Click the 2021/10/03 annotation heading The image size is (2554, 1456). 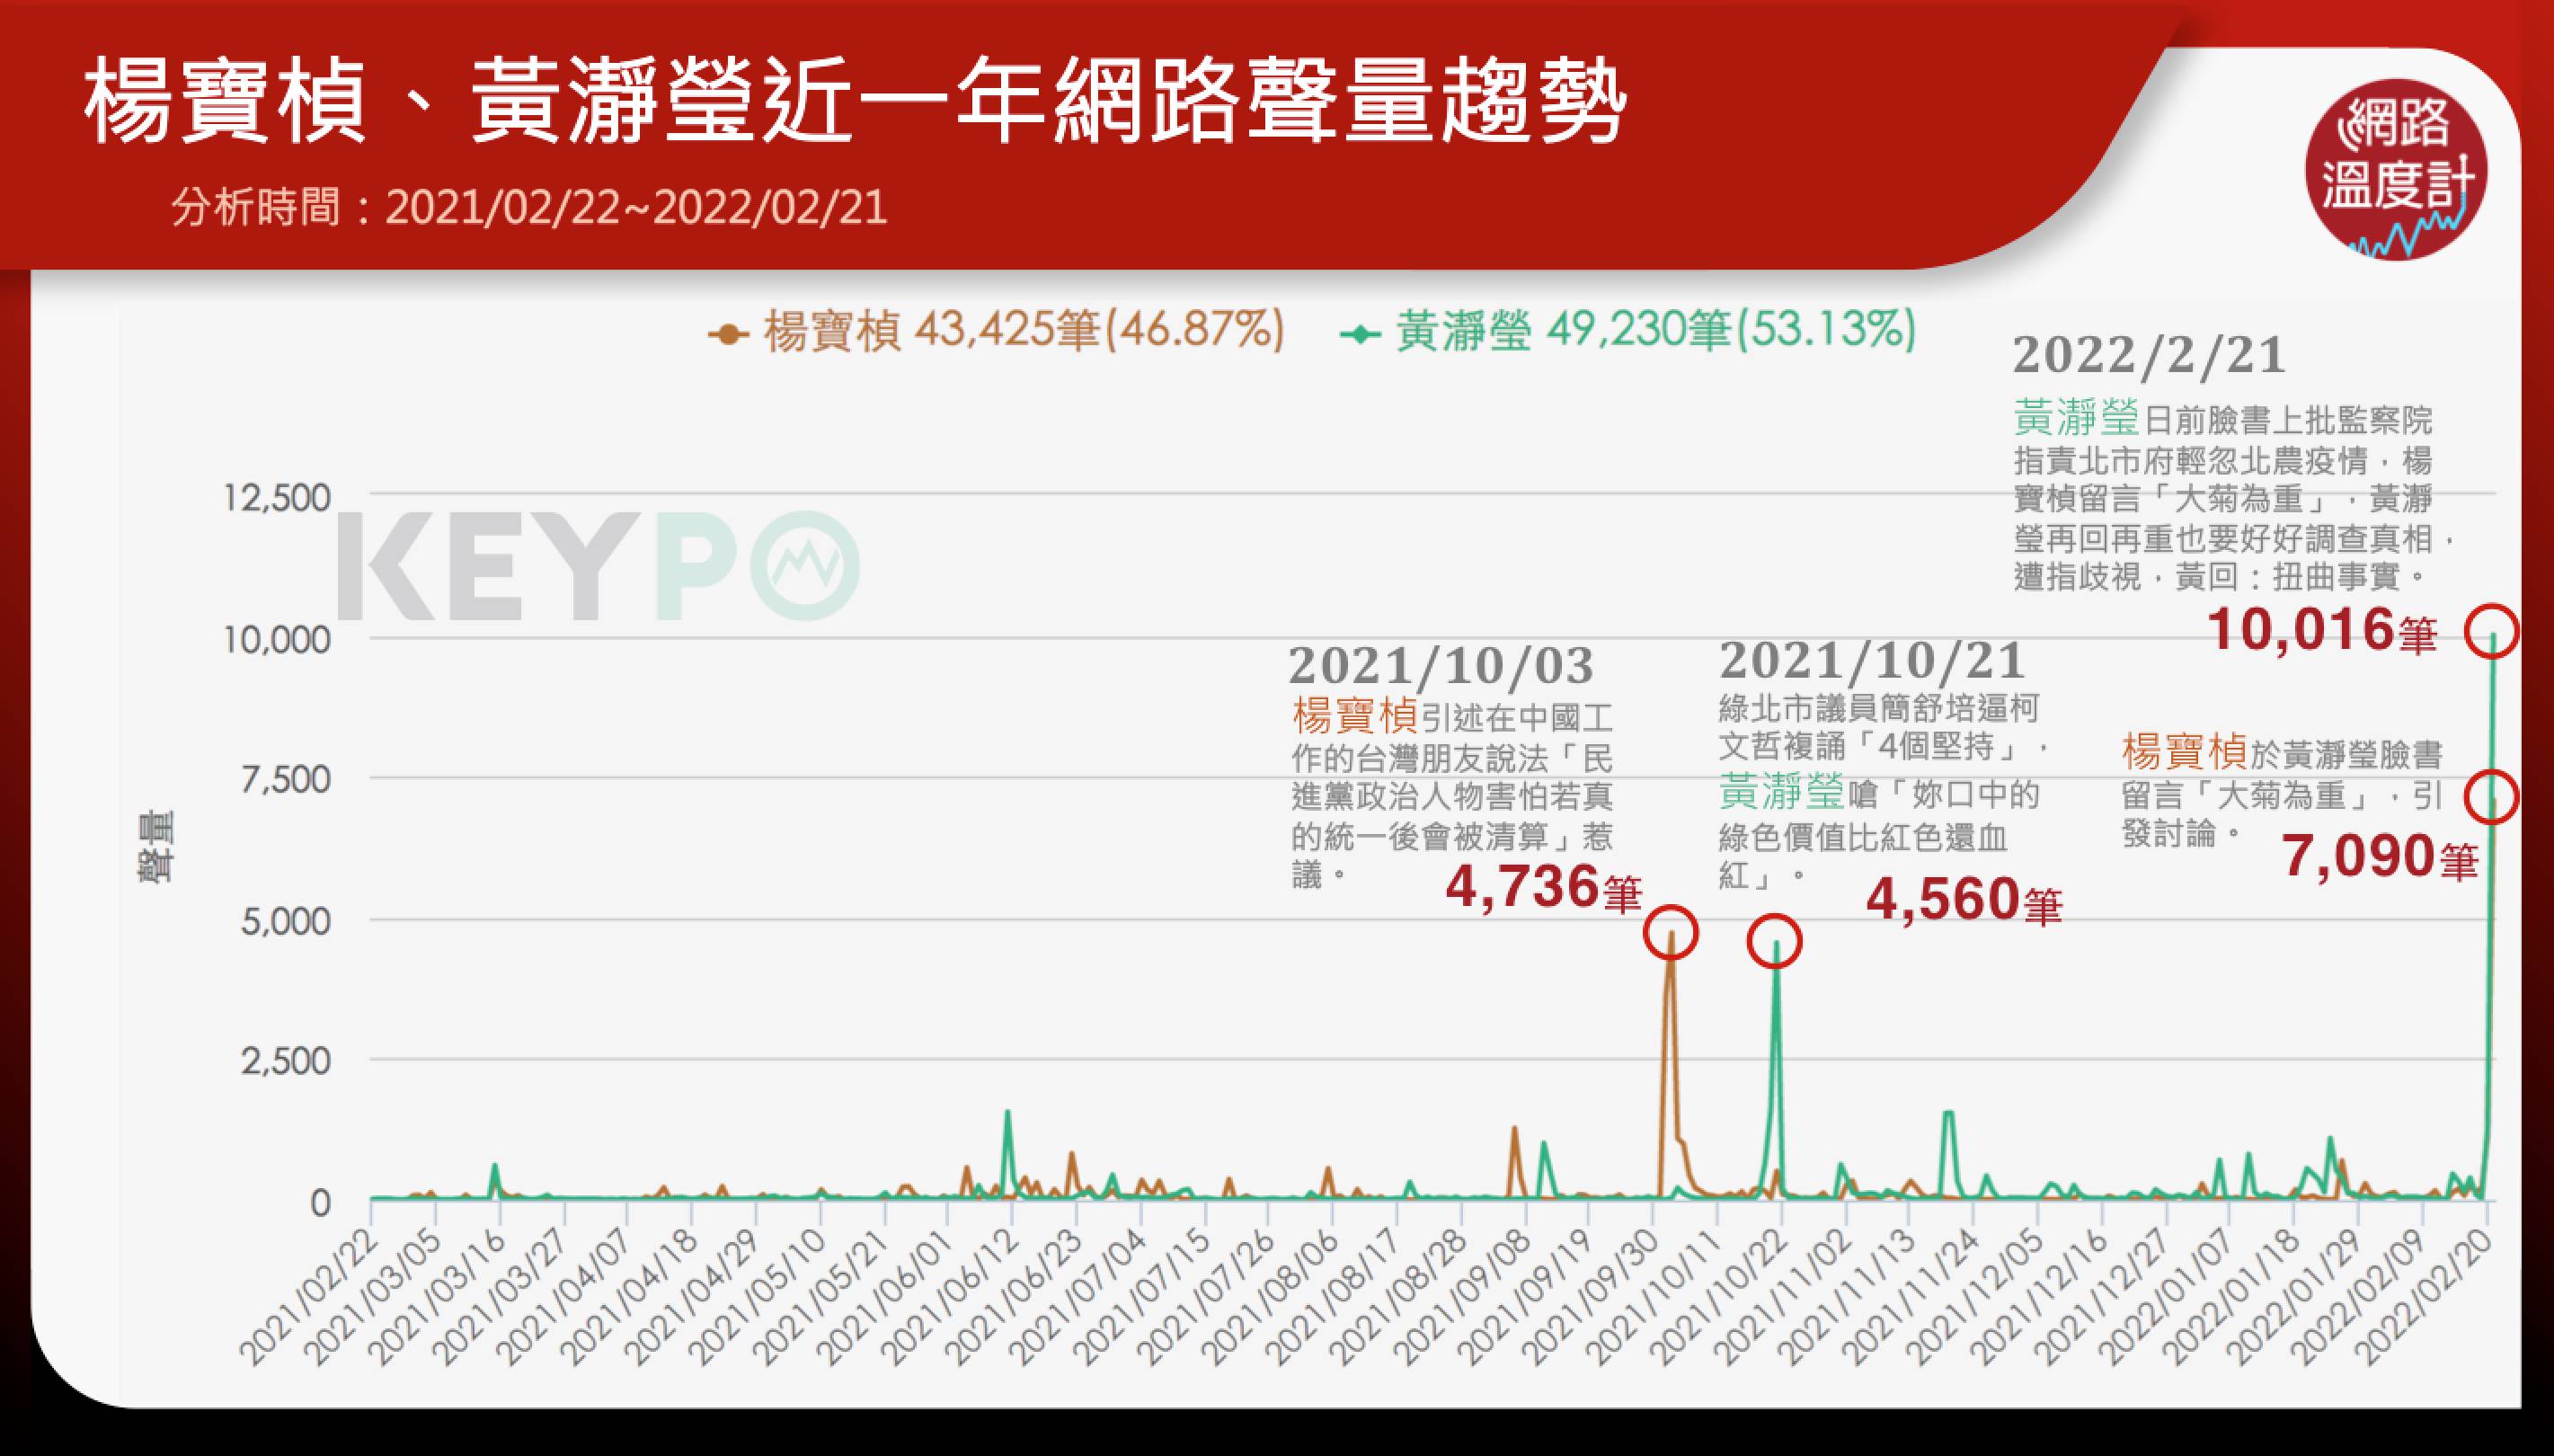[1441, 666]
